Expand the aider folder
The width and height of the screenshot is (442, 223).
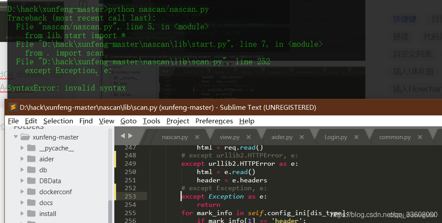[22, 159]
